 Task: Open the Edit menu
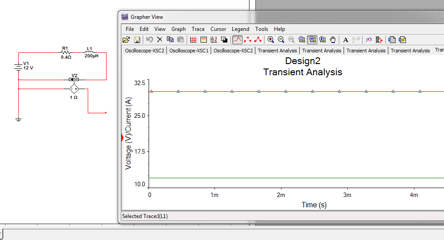click(144, 29)
